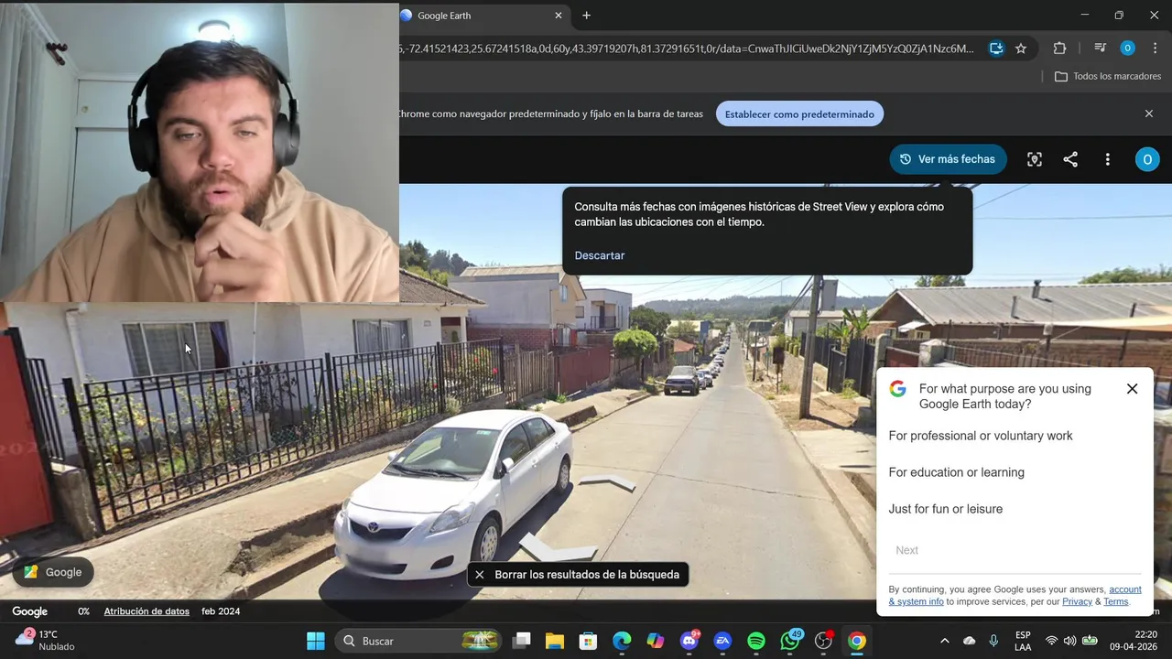Viewport: 1172px width, 659px height.
Task: Open Chrome three-dot menu
Action: pyautogui.click(x=1154, y=49)
